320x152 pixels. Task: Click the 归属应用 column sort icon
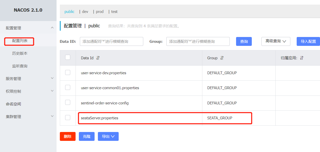pos(301,58)
